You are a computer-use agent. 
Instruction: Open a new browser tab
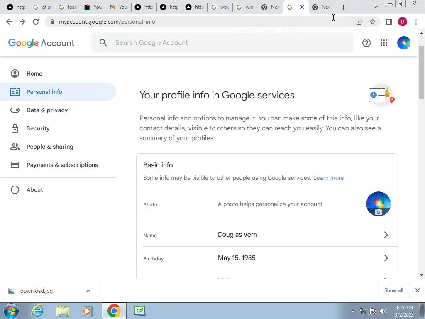coord(343,7)
